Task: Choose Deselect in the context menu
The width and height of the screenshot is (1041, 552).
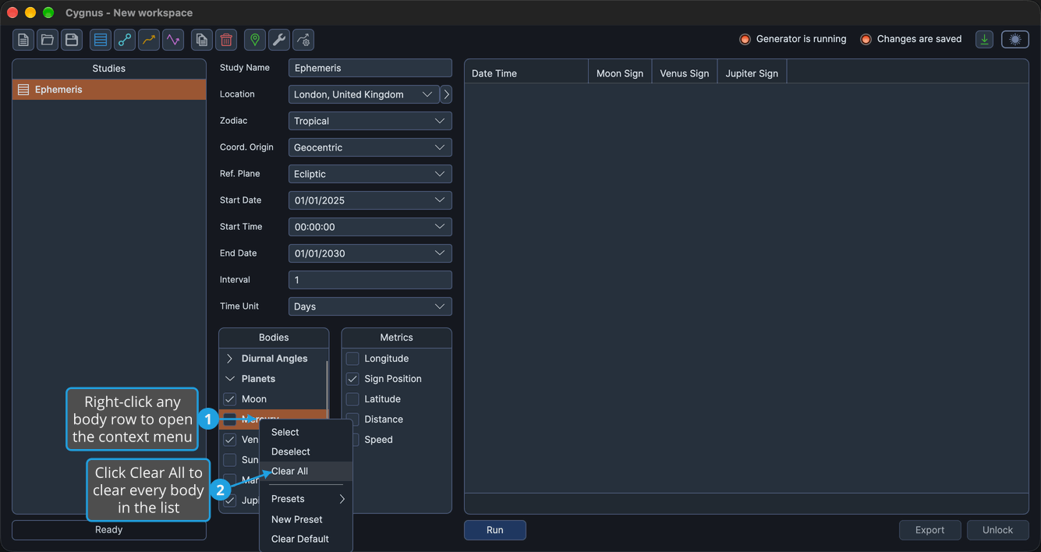Action: coord(306,451)
